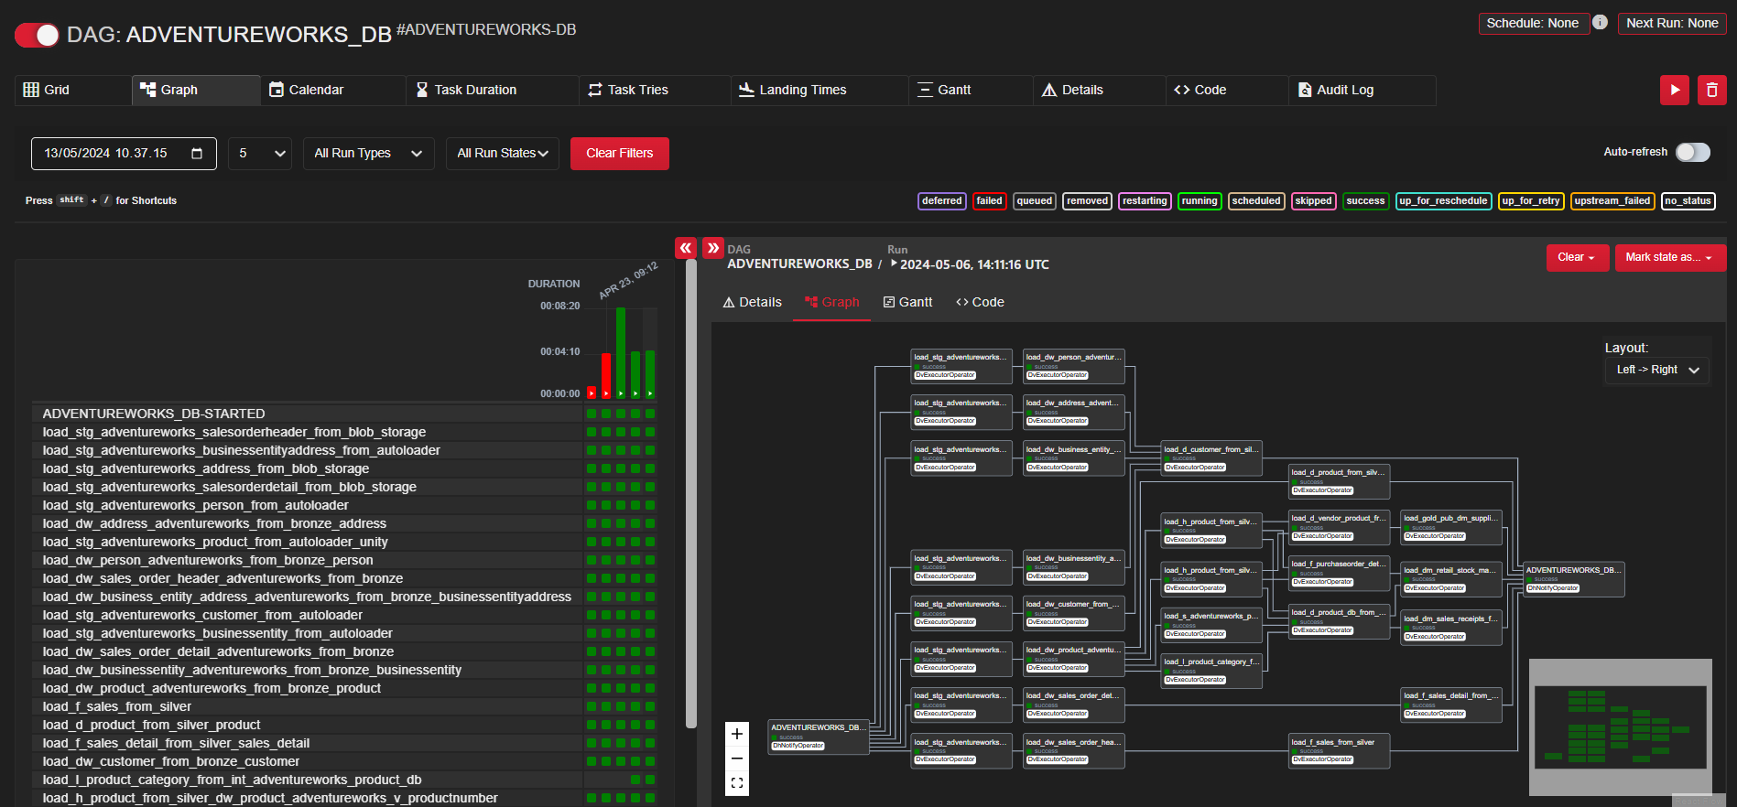1737x807 pixels.
Task: Click the Clear Filters button
Action: point(619,154)
